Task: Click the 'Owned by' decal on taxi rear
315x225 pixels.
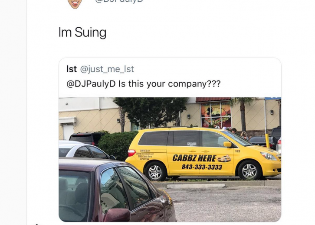Action: pyautogui.click(x=144, y=155)
